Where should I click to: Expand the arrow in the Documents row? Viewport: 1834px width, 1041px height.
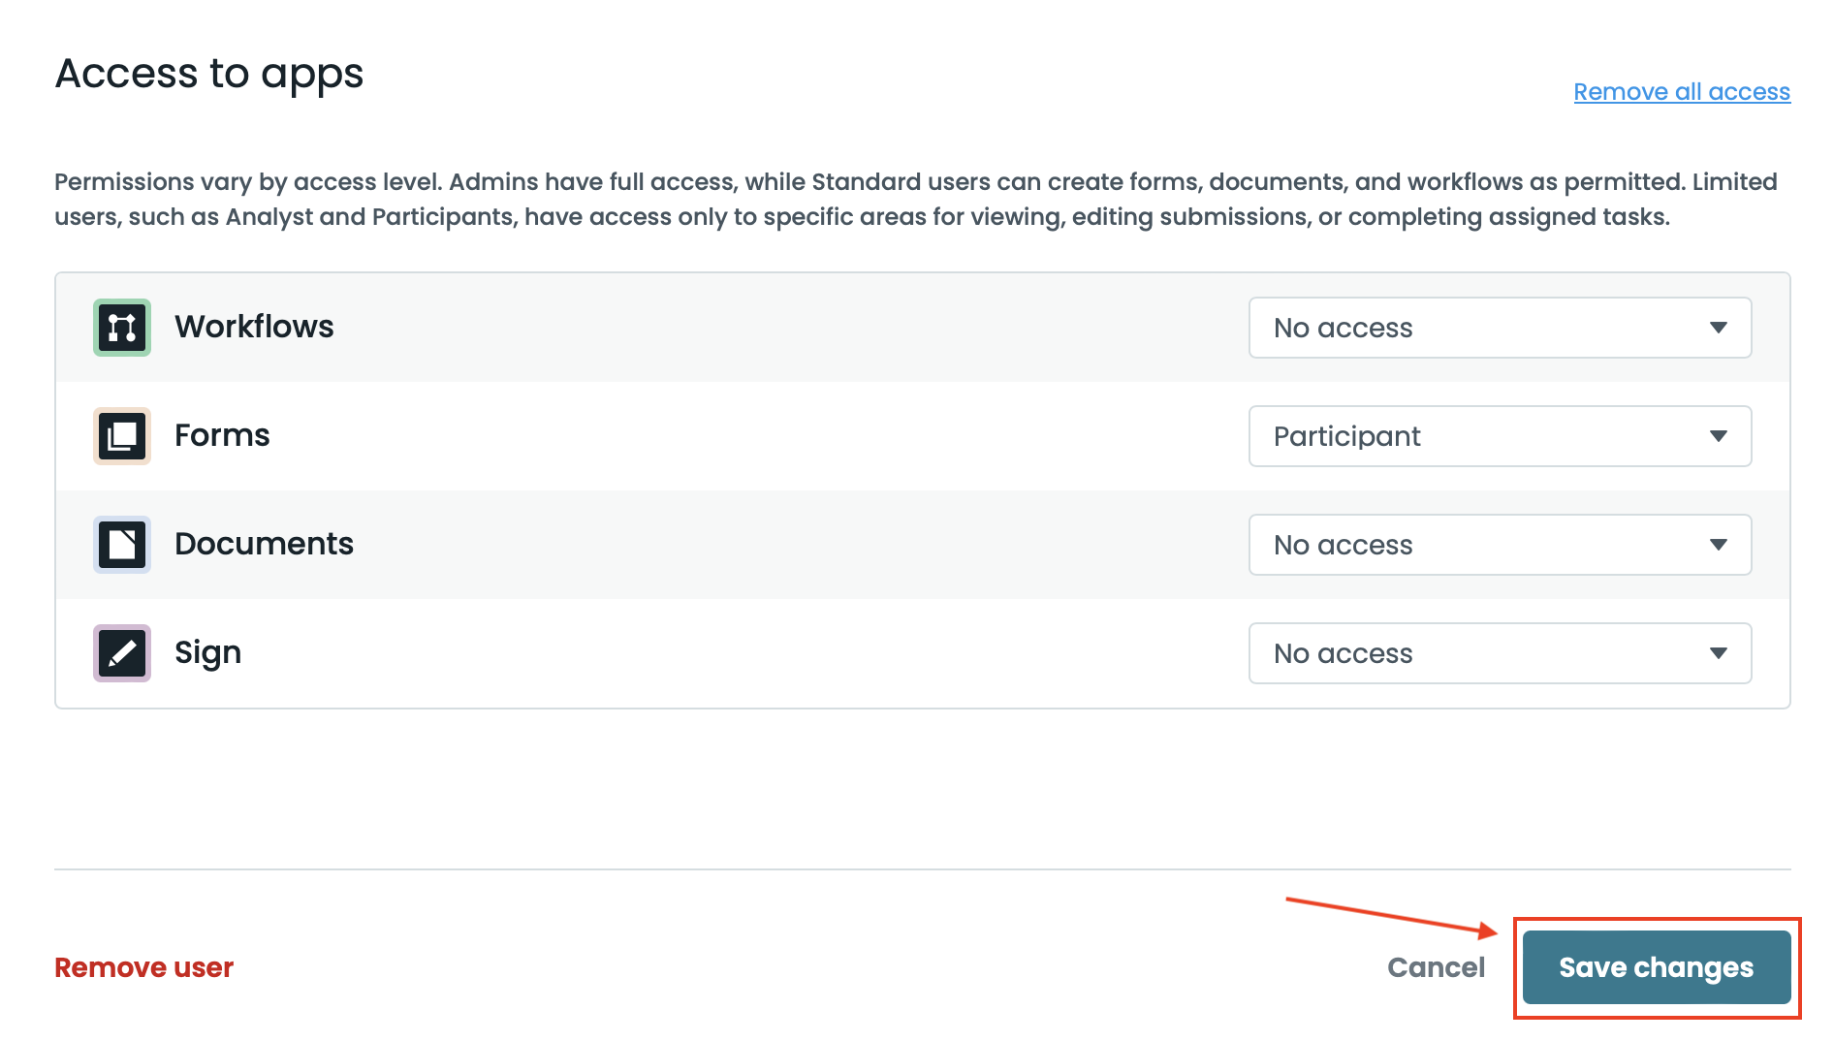(1719, 545)
